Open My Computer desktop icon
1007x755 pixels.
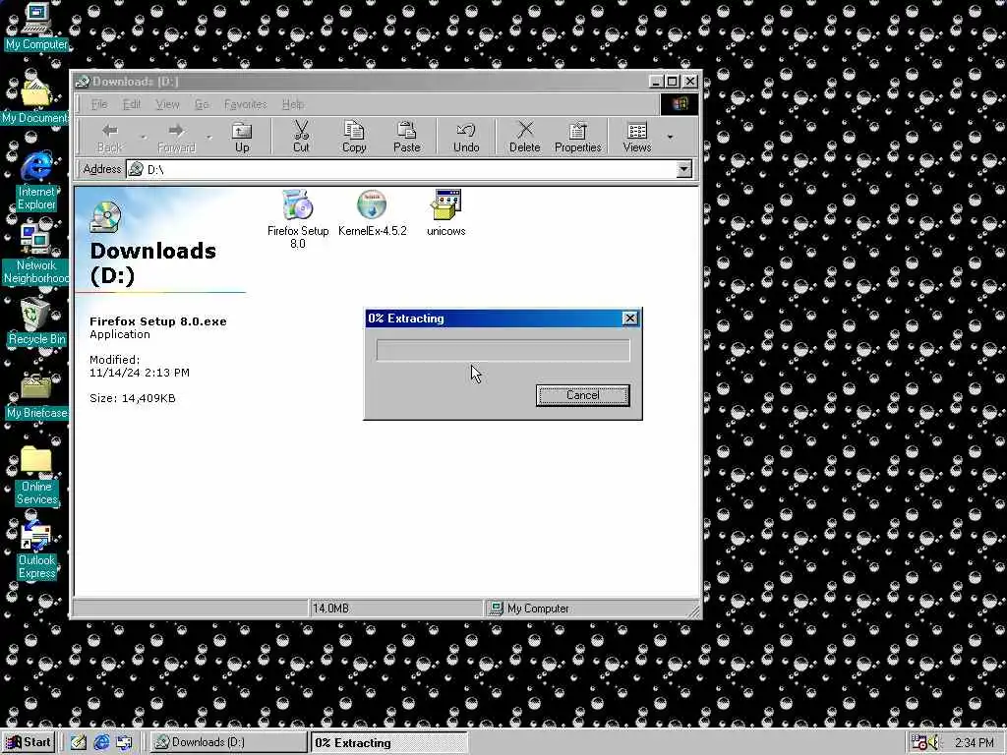click(x=36, y=27)
